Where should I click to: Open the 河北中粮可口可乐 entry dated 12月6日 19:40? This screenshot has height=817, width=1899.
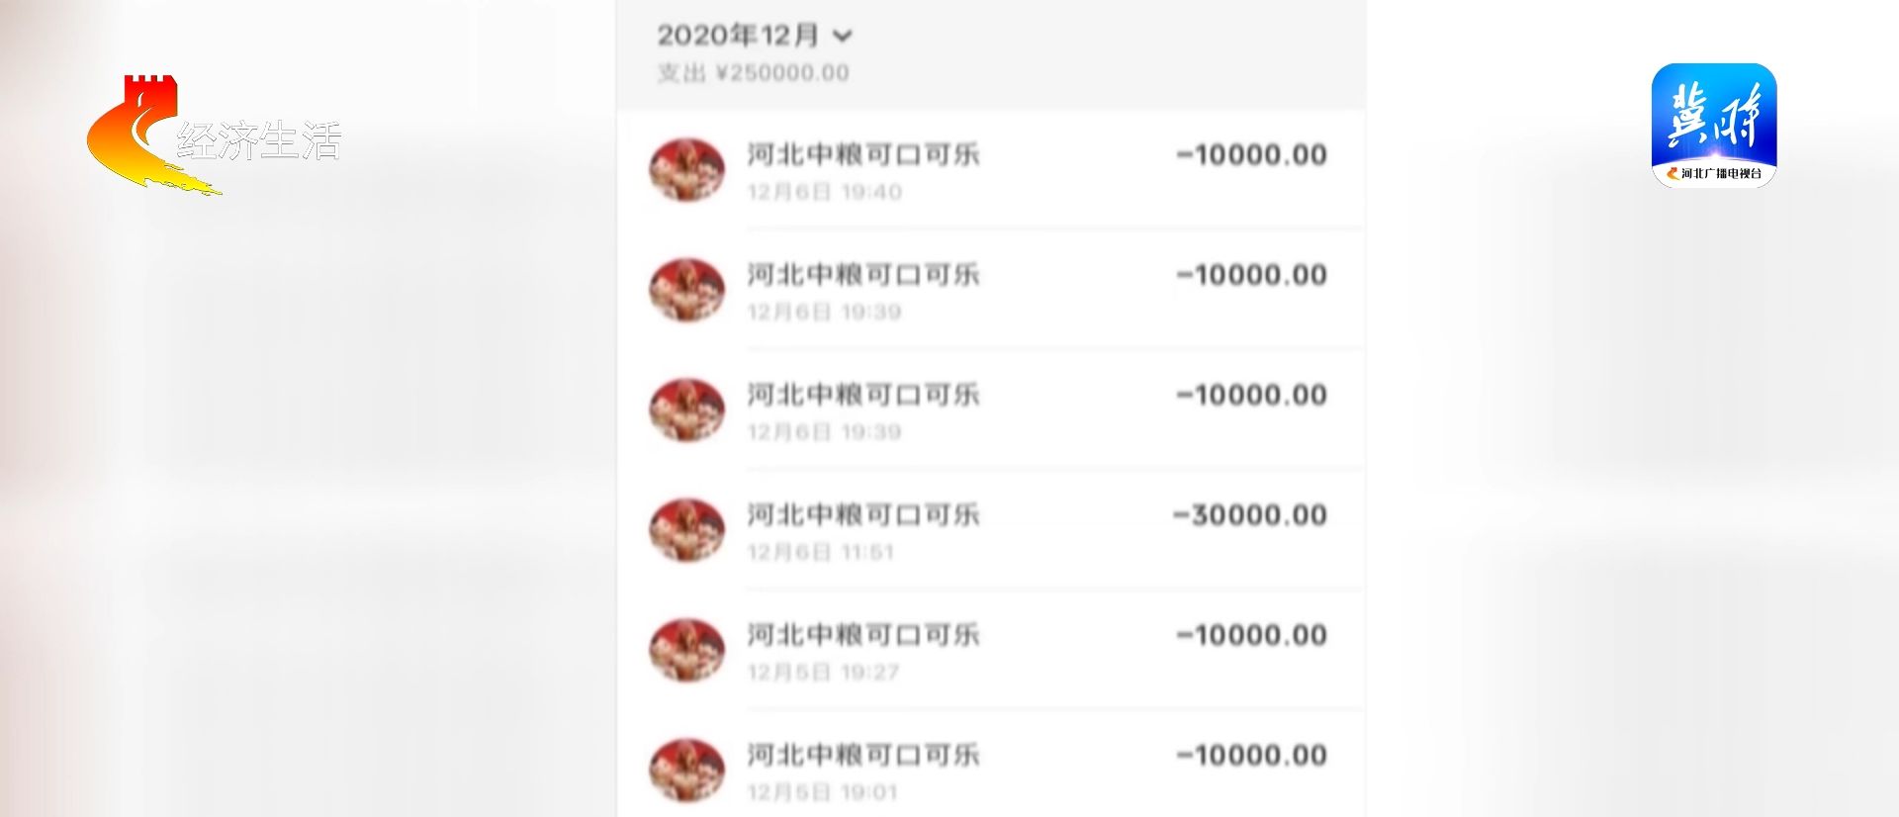(x=863, y=155)
